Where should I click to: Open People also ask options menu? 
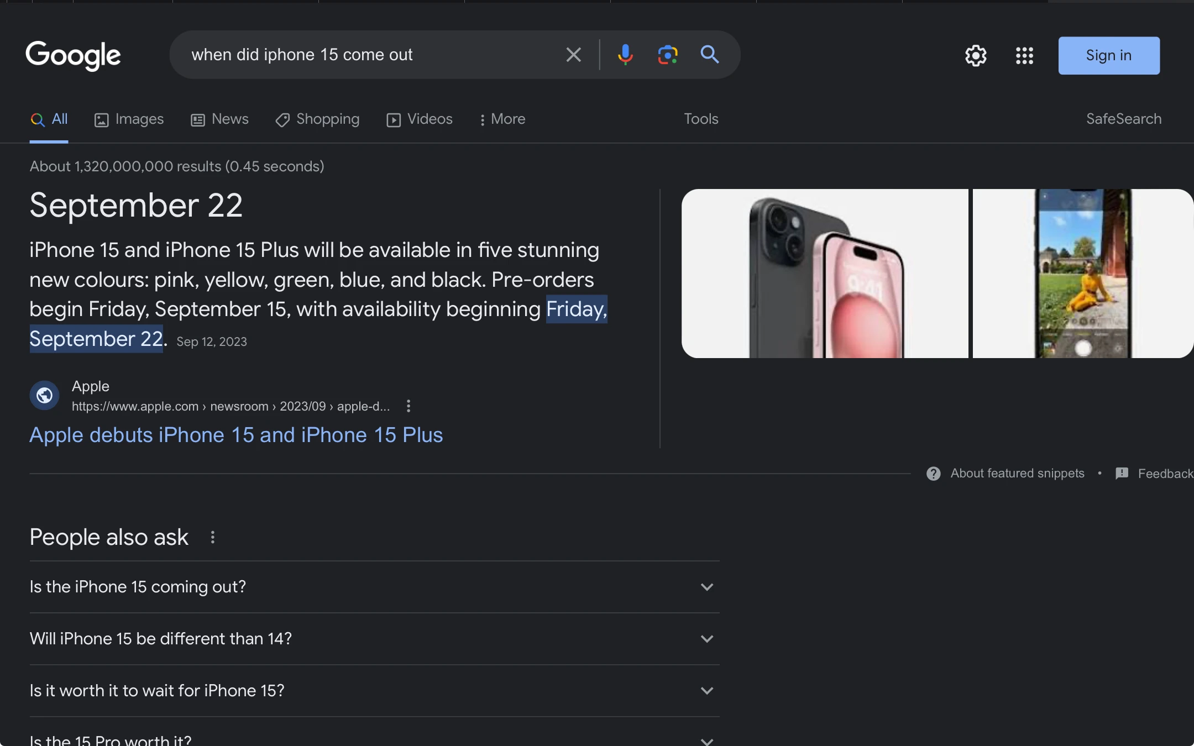click(213, 537)
